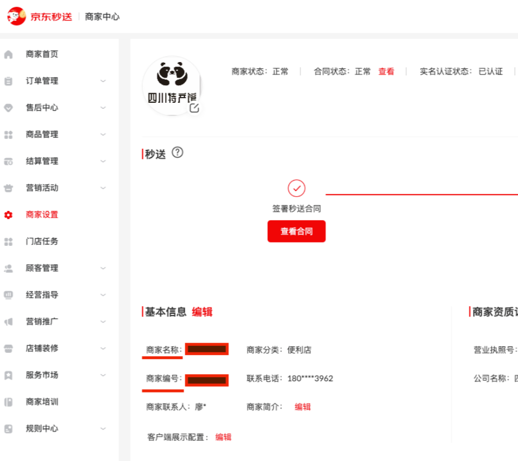Expand the 服务市场 chevron
Image resolution: width=518 pixels, height=461 pixels.
103,375
